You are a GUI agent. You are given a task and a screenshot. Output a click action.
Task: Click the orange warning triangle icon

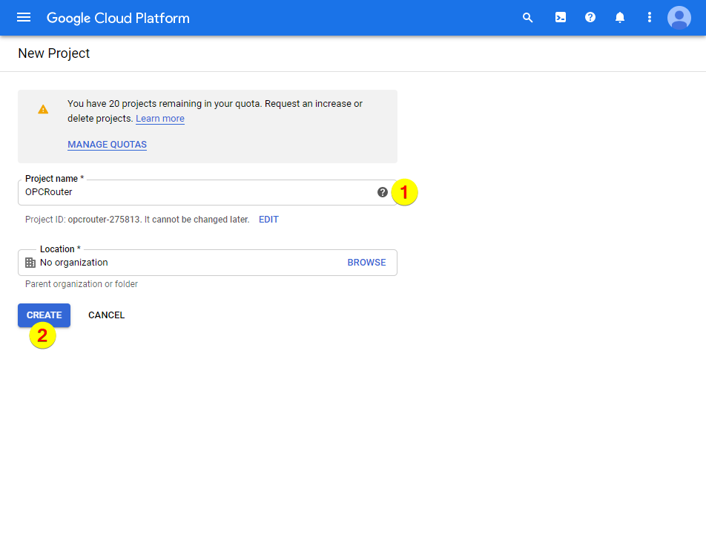point(43,109)
